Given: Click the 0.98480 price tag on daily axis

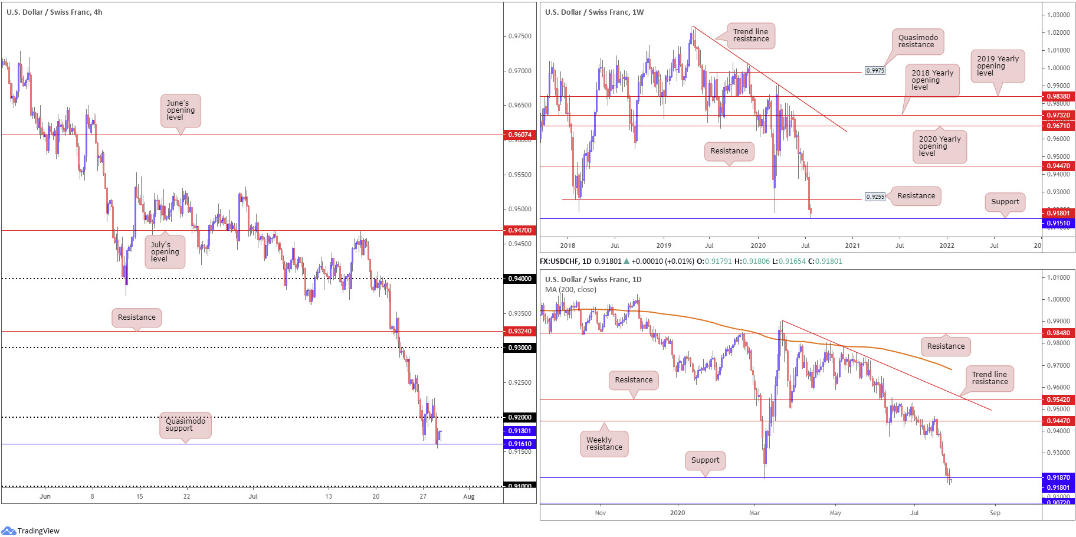Looking at the screenshot, I should [x=1058, y=333].
